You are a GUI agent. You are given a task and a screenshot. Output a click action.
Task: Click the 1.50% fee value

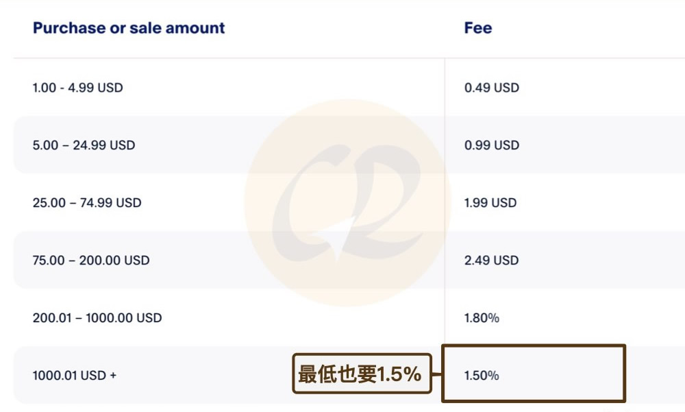click(x=482, y=376)
